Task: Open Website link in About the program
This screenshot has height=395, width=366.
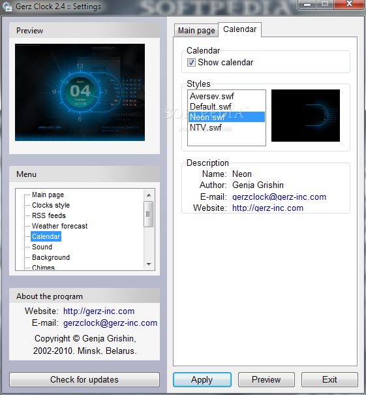Action: (99, 311)
